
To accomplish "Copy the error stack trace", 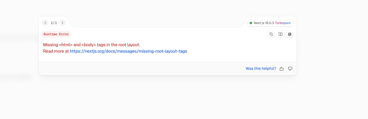I will pyautogui.click(x=271, y=34).
